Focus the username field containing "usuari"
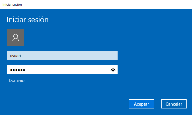The height and width of the screenshot is (115, 192). [x=62, y=56]
